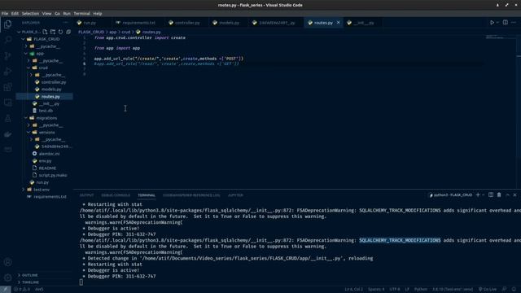The image size is (521, 293).
Task: Click the Ln, Col cursor position indicator
Action: point(353,290)
